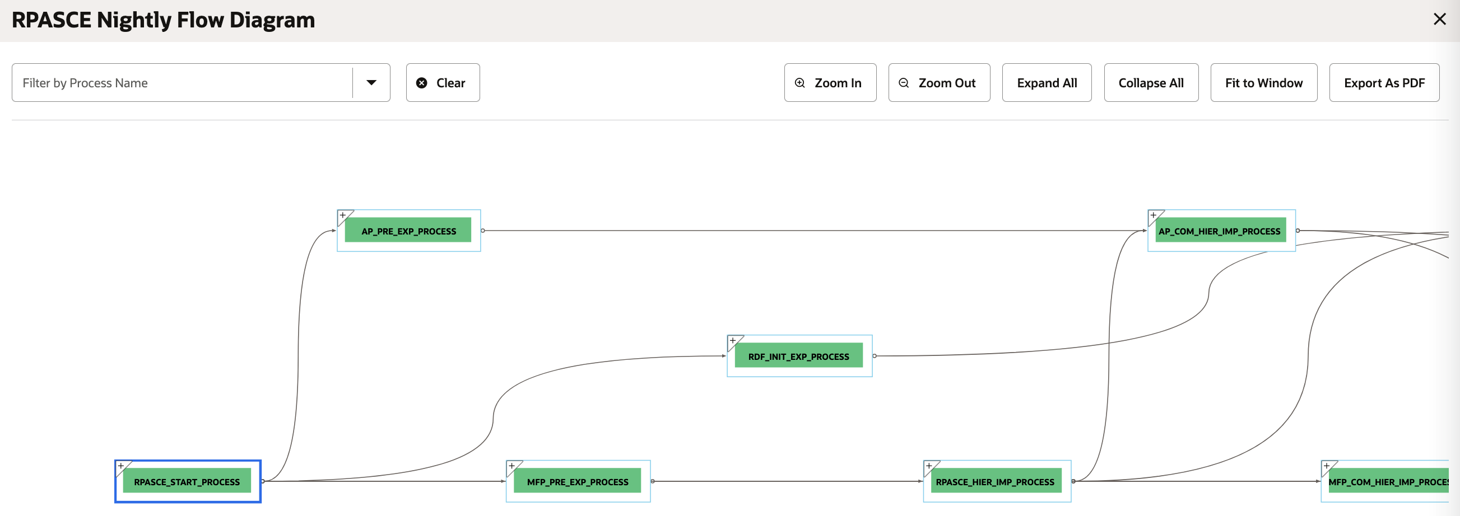Close the Nightly Flow Diagram dialog

click(x=1439, y=19)
